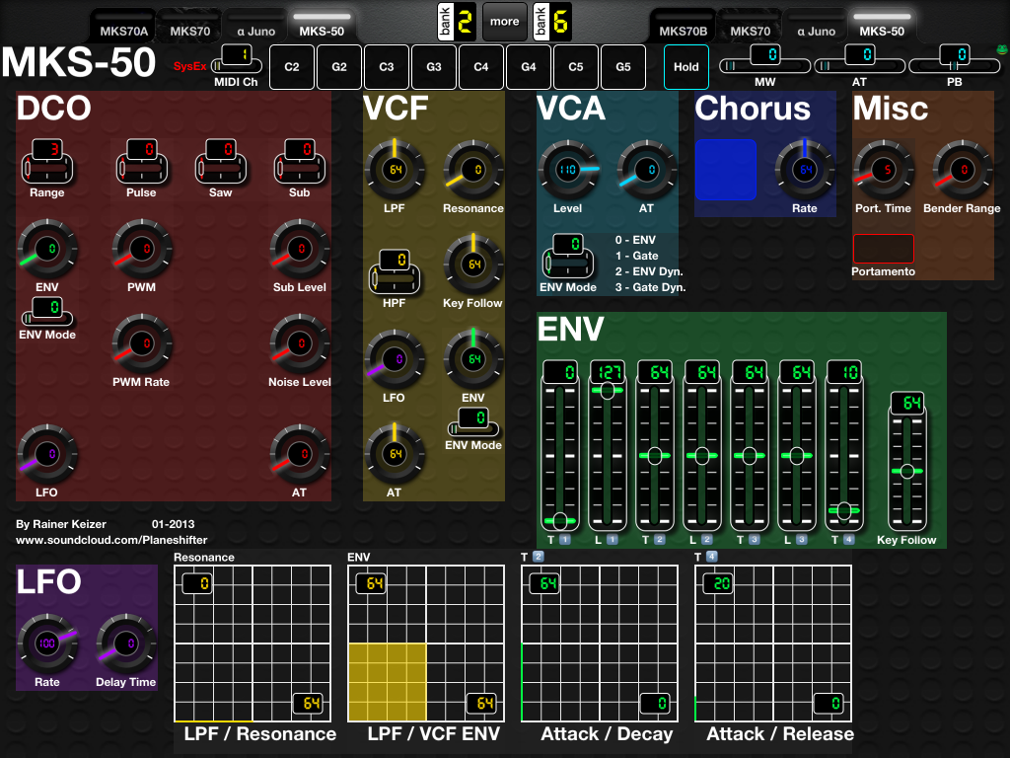Click the DCO ENV knob

(x=47, y=249)
